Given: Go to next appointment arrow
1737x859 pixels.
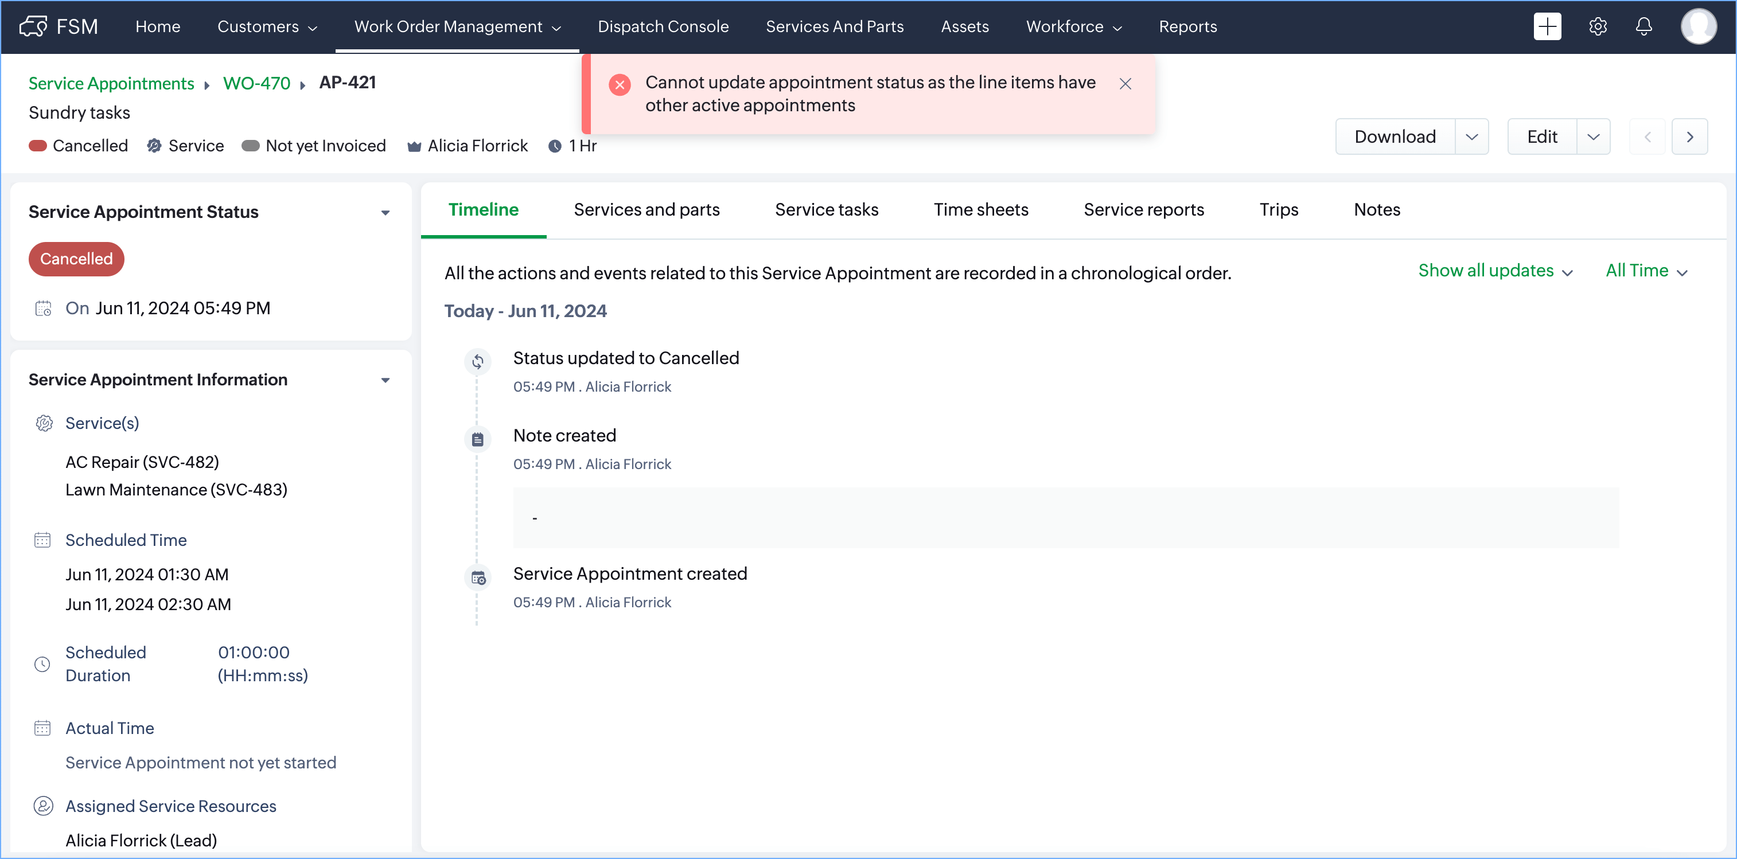Looking at the screenshot, I should (x=1689, y=137).
